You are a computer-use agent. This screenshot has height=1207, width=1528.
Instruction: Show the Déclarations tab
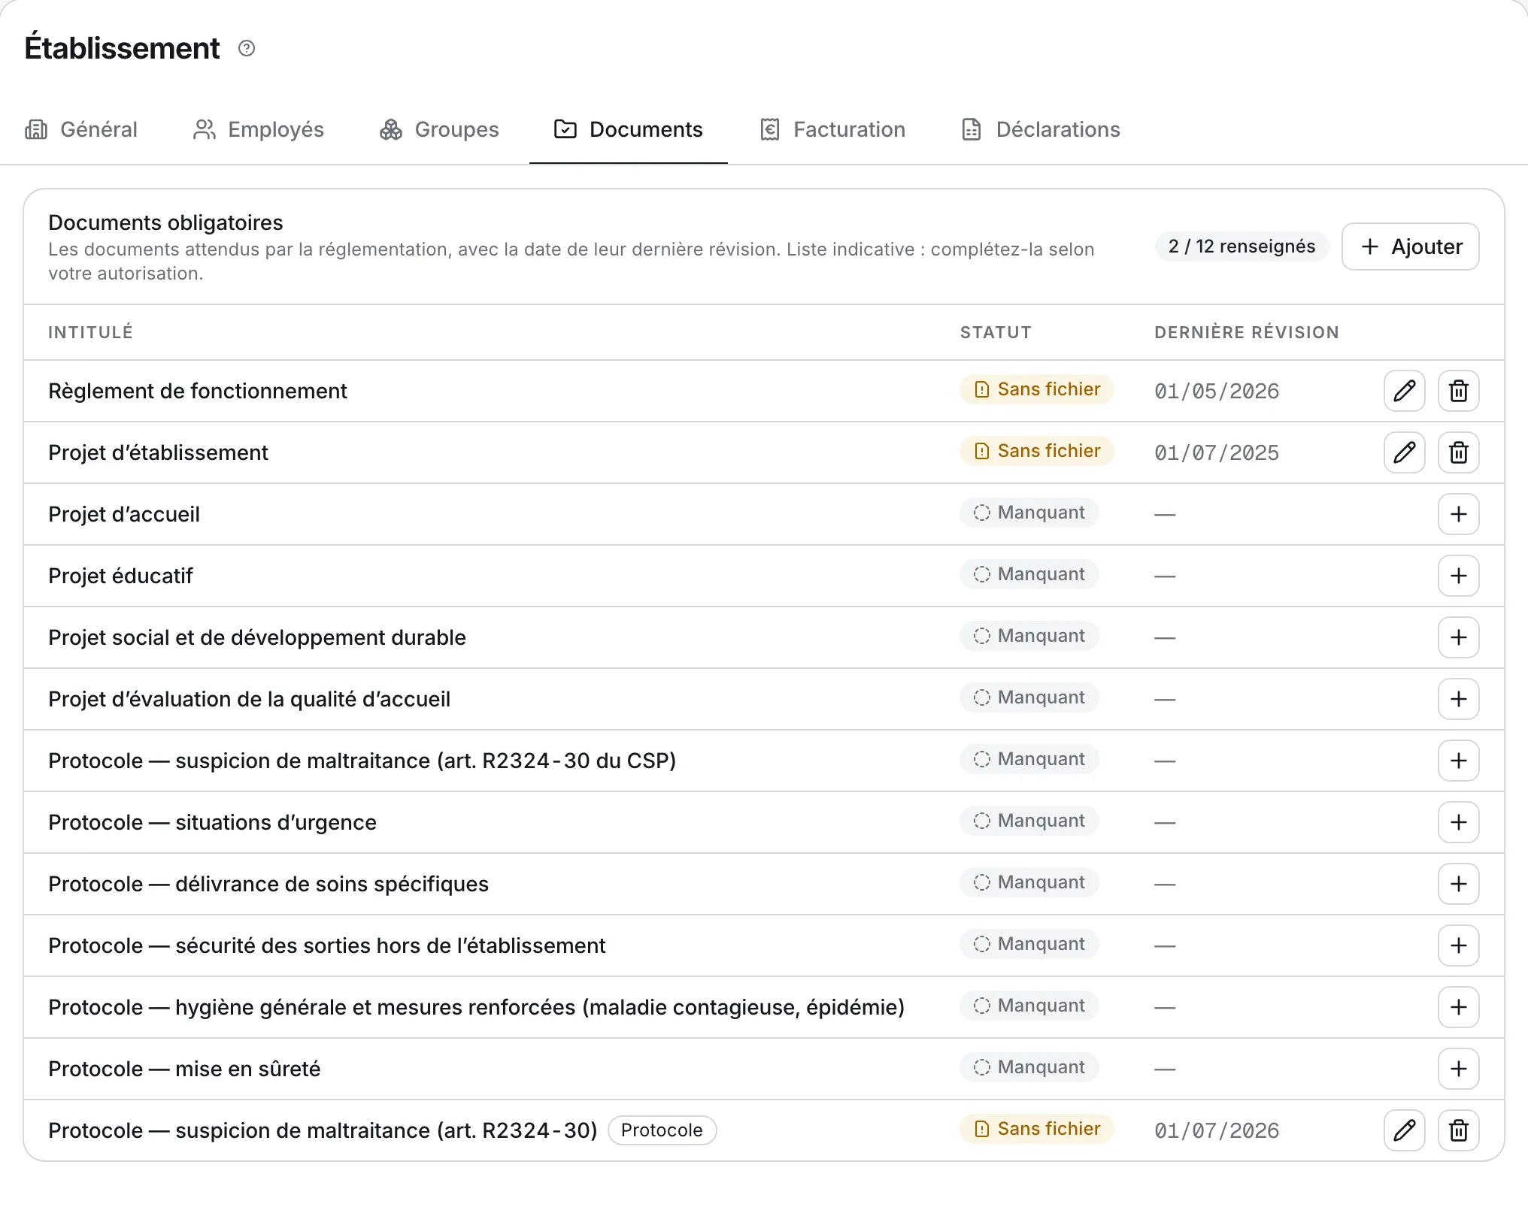pyautogui.click(x=1041, y=129)
